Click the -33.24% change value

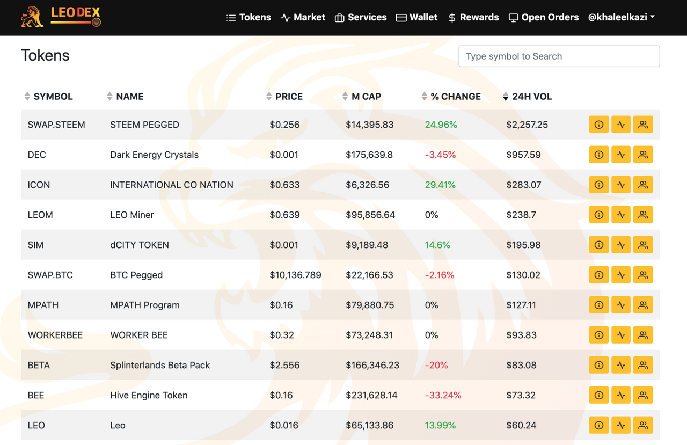pyautogui.click(x=443, y=395)
